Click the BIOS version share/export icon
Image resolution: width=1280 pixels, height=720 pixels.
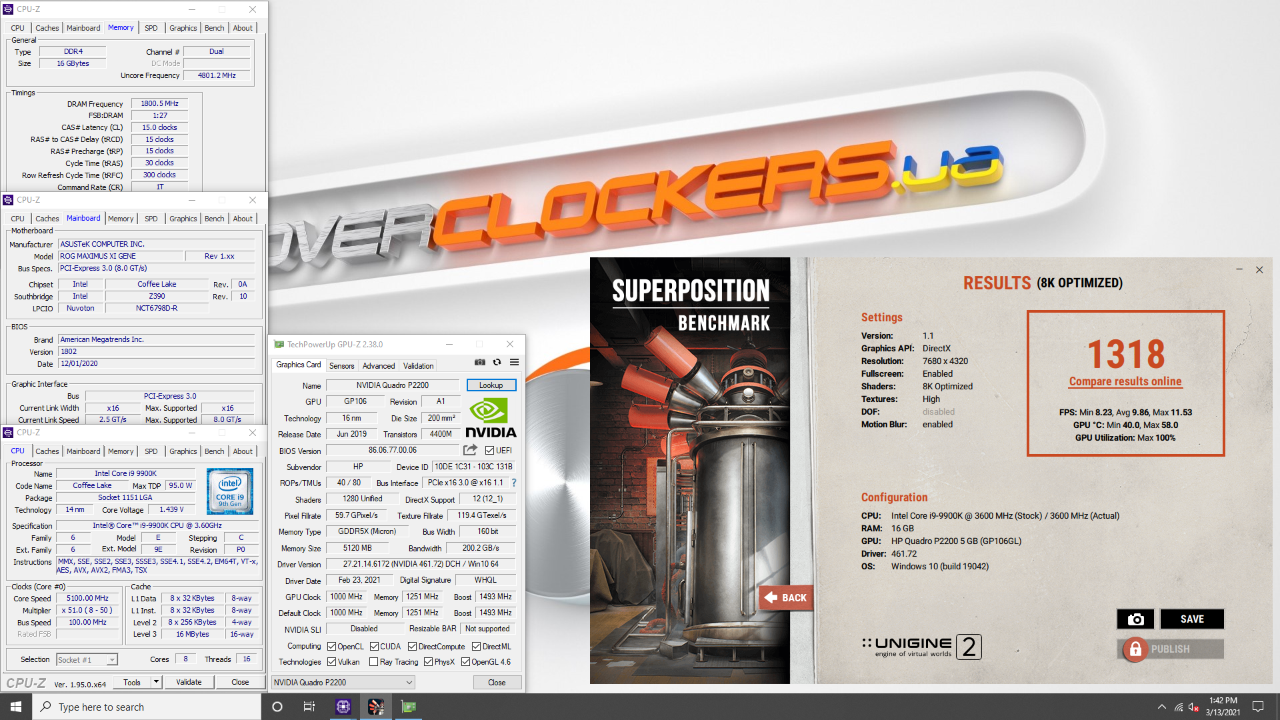point(470,450)
